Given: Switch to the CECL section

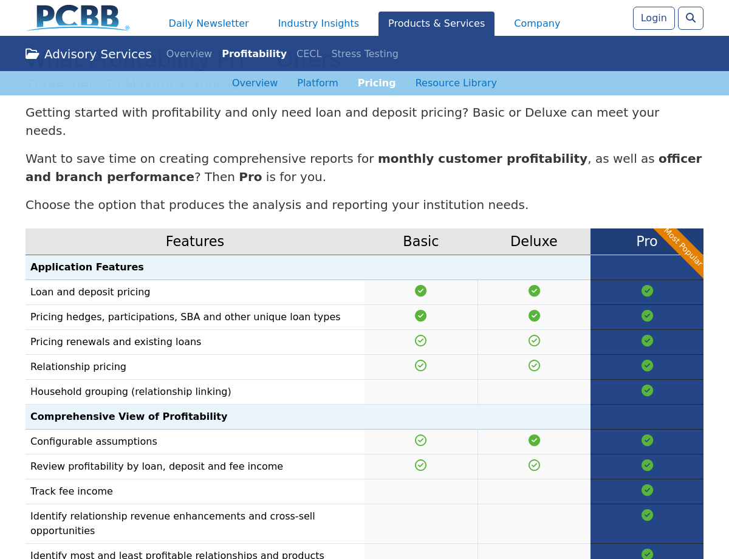Looking at the screenshot, I should [309, 54].
